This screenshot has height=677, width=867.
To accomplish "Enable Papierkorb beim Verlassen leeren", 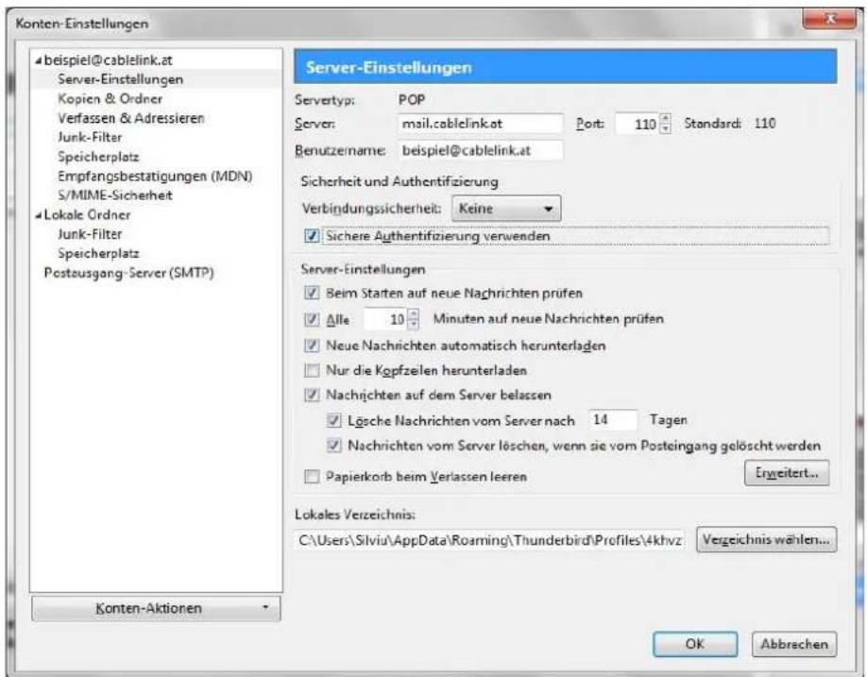I will pyautogui.click(x=312, y=477).
